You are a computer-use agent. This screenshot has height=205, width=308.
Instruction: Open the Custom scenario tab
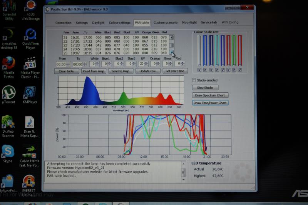[166, 23]
